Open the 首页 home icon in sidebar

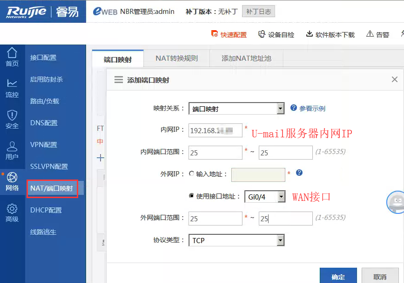click(x=12, y=53)
